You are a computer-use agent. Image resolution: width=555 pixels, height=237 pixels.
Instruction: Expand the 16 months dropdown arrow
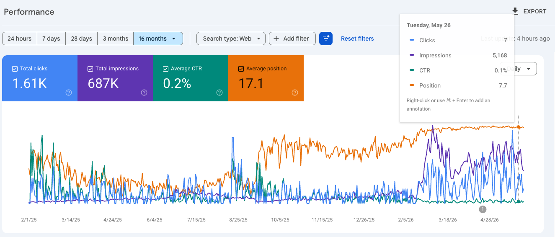point(174,39)
